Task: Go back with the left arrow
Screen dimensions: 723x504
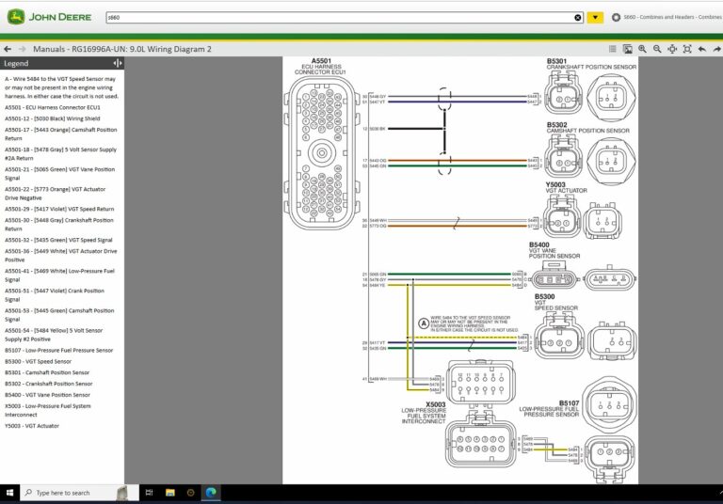Action: [8, 49]
